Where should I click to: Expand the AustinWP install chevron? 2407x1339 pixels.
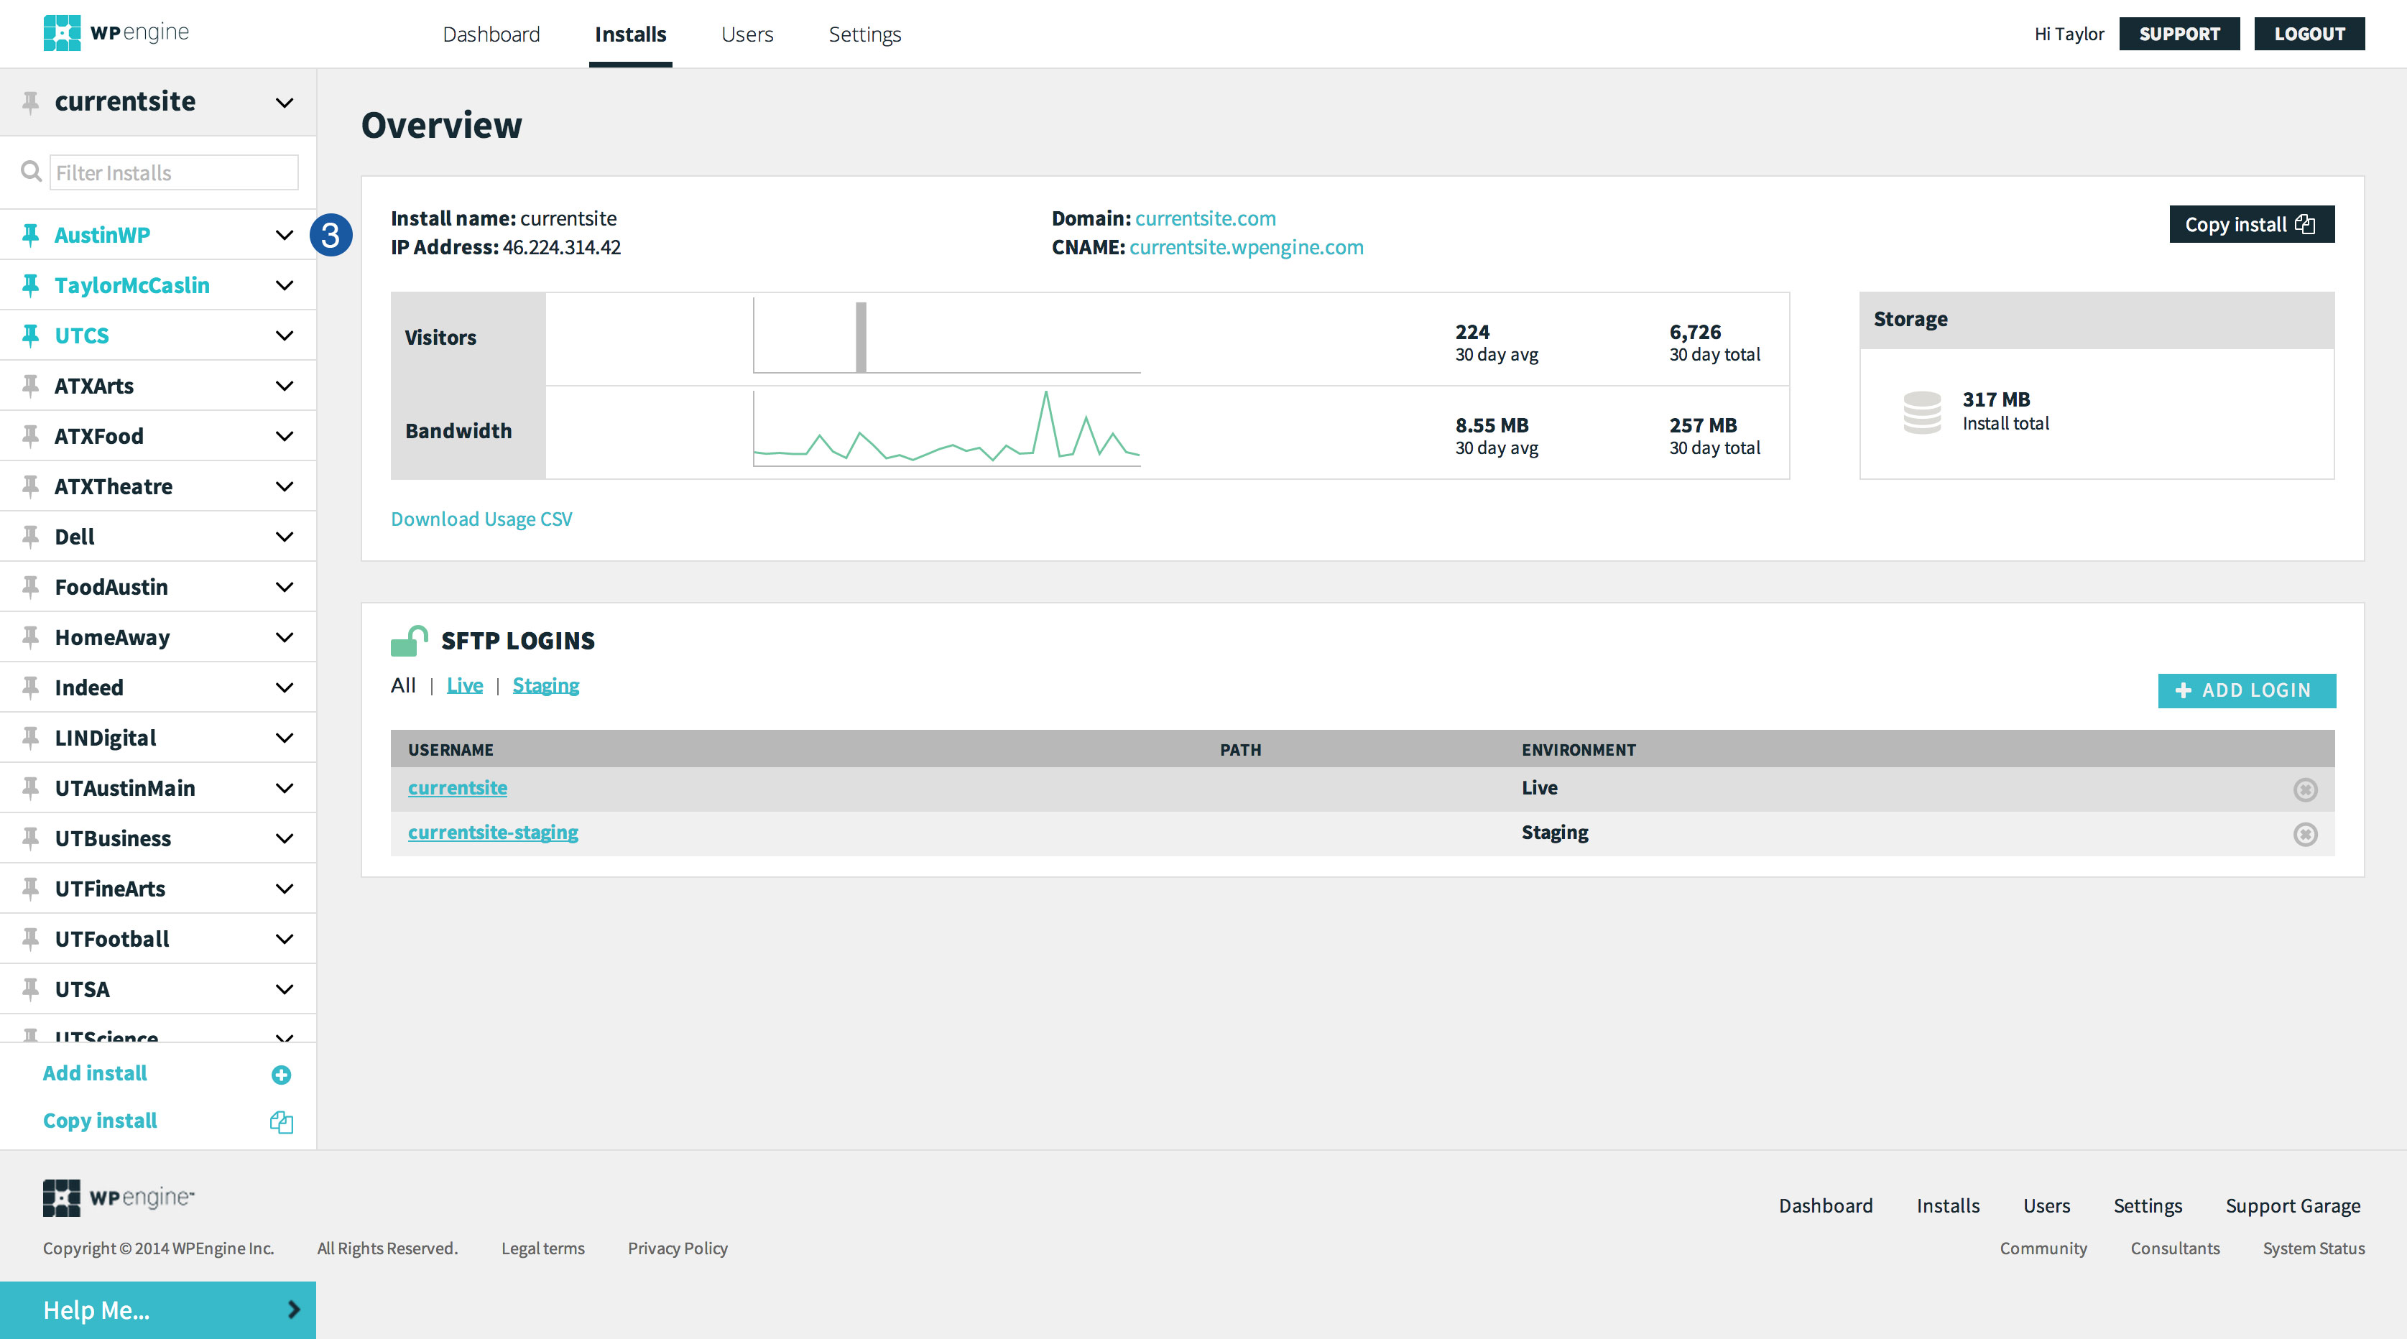(285, 236)
